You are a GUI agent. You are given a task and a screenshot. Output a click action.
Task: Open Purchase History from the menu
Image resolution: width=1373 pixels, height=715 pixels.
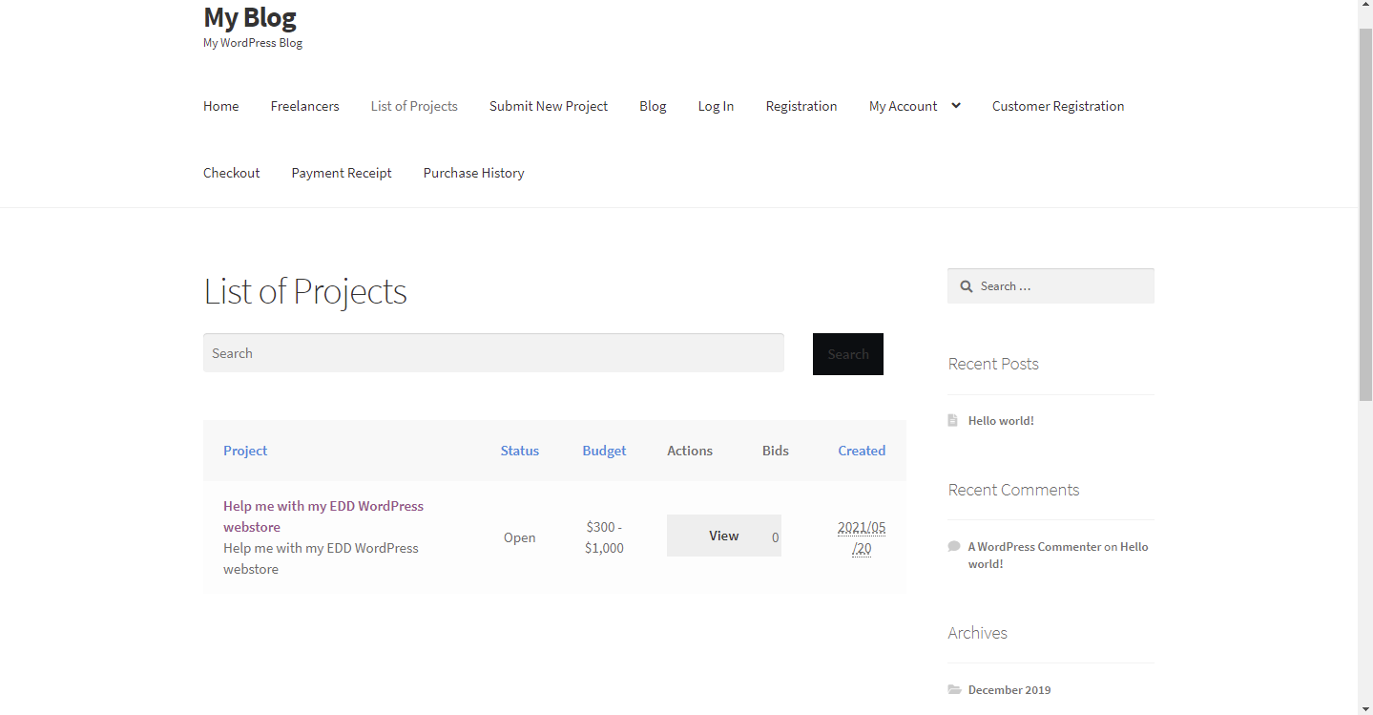[x=474, y=173]
